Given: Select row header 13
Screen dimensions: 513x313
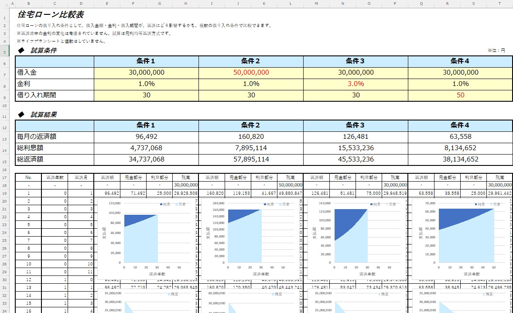Looking at the screenshot, I should click(4, 139).
